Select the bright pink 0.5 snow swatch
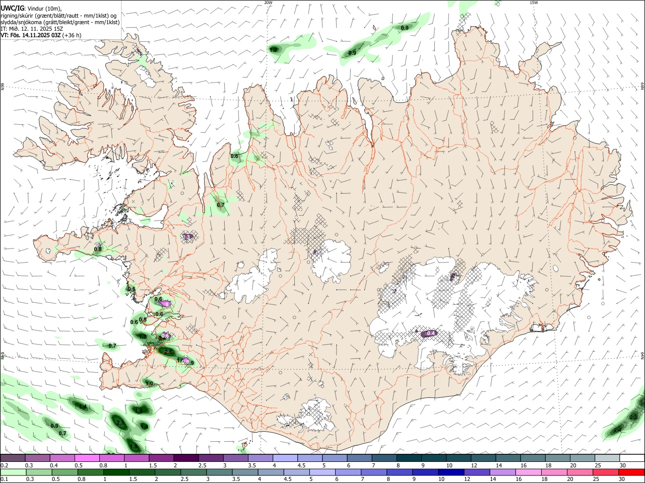The width and height of the screenshot is (645, 483). pyautogui.click(x=87, y=458)
